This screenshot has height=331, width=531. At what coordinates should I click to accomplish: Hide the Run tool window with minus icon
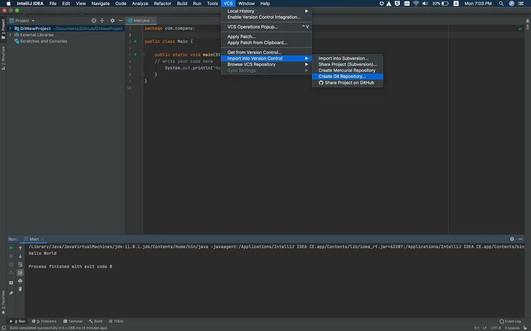pyautogui.click(x=520, y=239)
